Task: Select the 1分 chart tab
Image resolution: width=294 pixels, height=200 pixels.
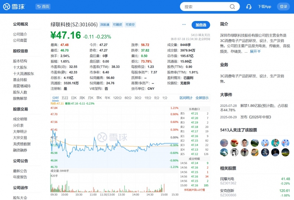Action: [x=165, y=98]
